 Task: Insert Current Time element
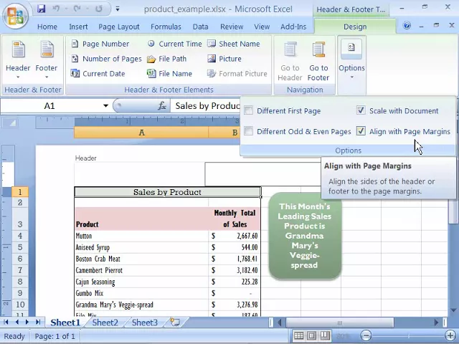pyautogui.click(x=174, y=44)
